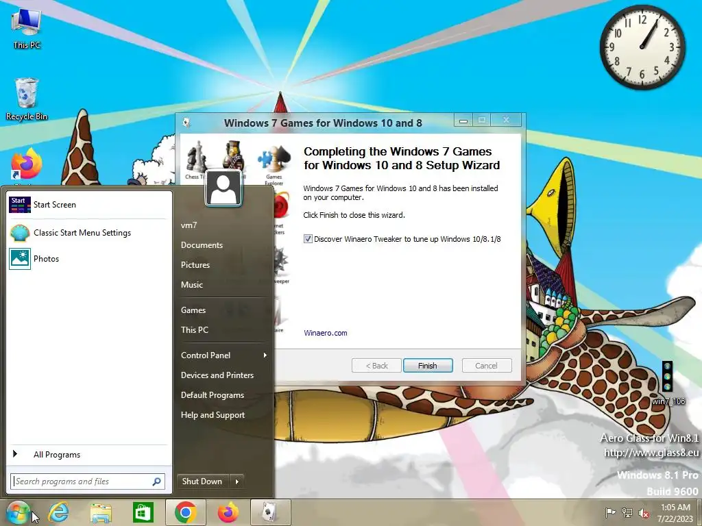
Task: Launch Firefox from the taskbar
Action: coord(228,512)
